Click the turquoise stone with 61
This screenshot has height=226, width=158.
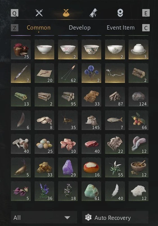(x=91, y=191)
